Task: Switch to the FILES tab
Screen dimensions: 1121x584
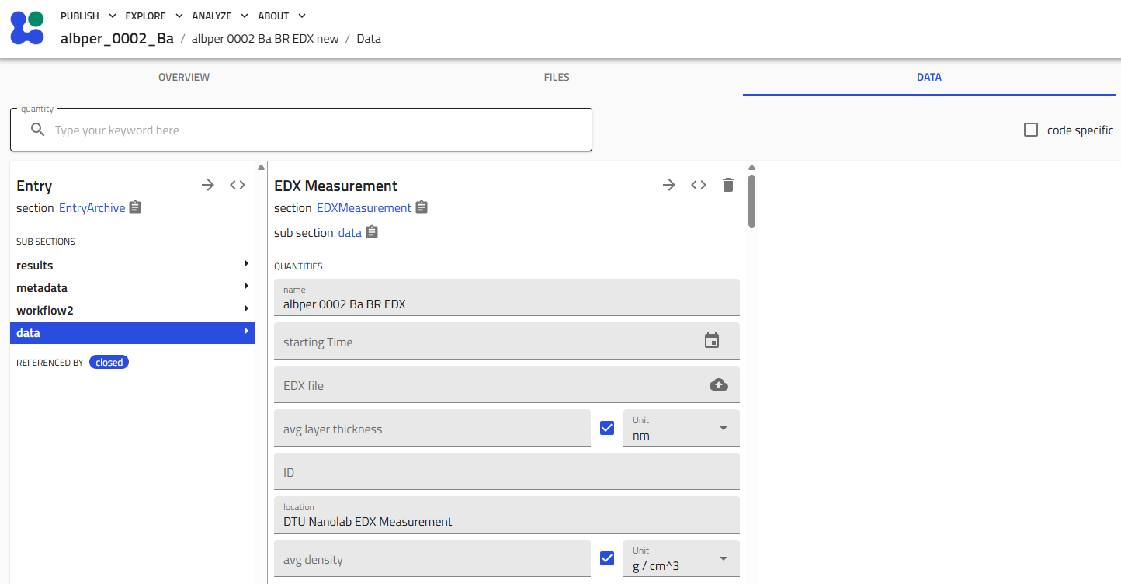Action: [x=556, y=77]
